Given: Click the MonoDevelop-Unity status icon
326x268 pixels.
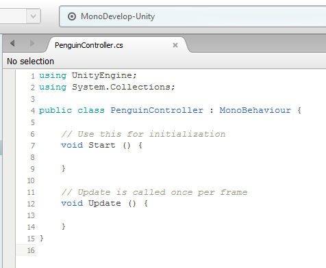Looking at the screenshot, I should coord(72,16).
